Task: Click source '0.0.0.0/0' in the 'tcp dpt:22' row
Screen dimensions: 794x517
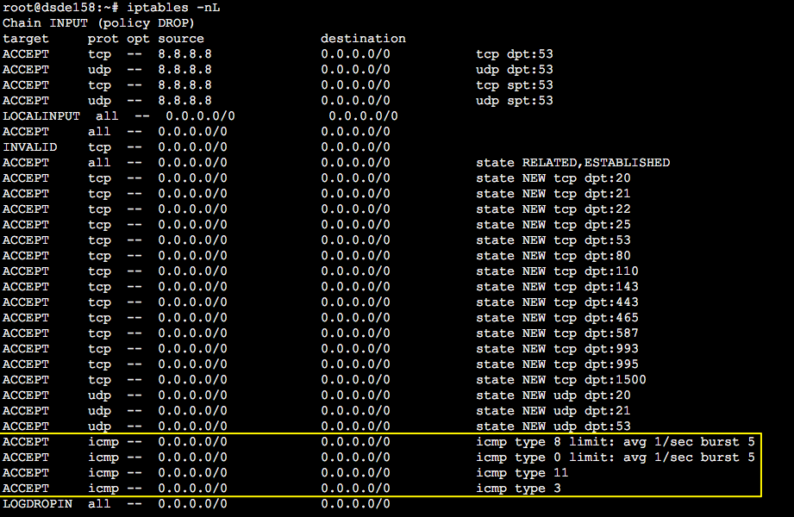Action: pyautogui.click(x=192, y=209)
